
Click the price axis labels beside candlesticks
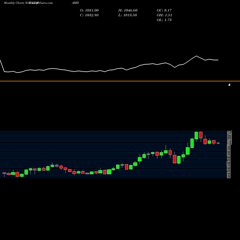229,155
